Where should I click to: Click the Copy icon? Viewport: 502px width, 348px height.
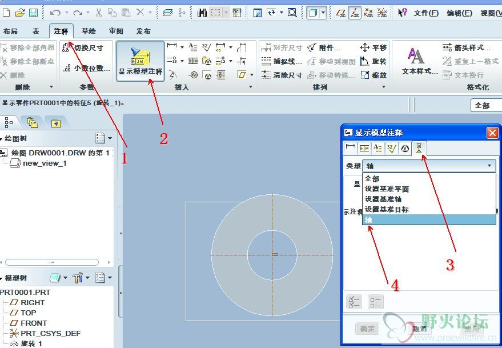(112, 13)
